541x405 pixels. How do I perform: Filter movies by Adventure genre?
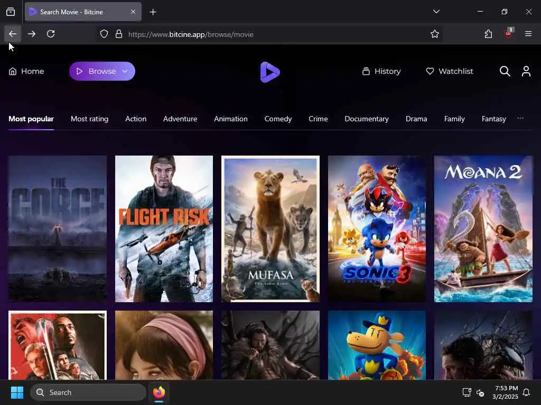coord(180,119)
